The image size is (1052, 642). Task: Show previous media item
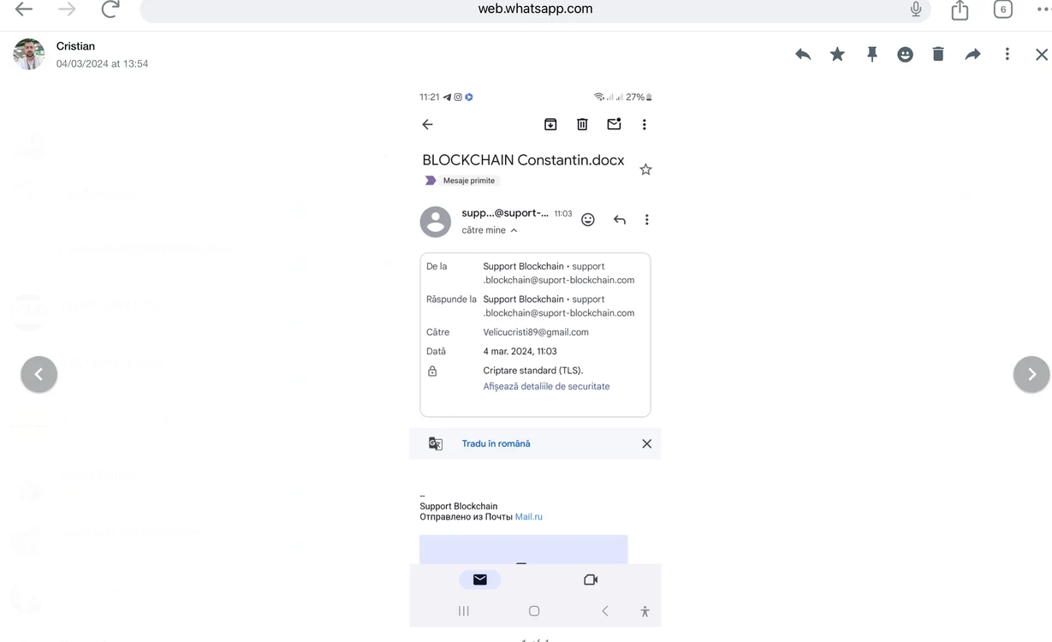click(x=39, y=374)
